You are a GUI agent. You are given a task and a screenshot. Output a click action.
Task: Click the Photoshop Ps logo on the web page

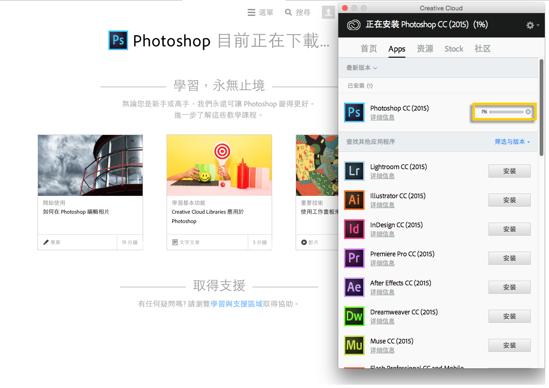click(x=118, y=40)
